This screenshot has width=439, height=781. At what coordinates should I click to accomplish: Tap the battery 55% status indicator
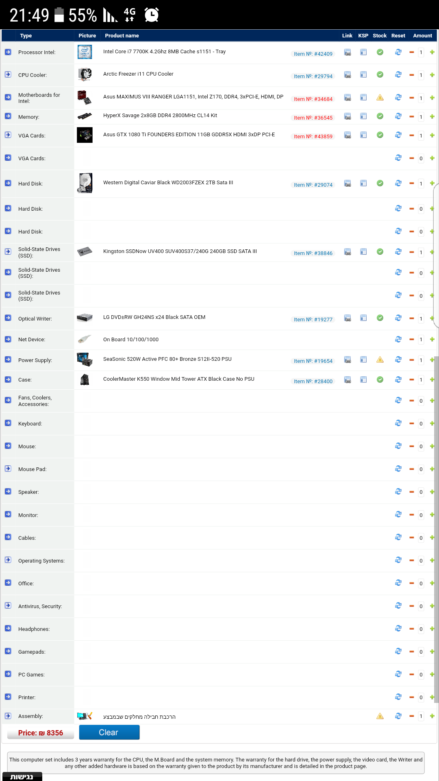coord(76,15)
